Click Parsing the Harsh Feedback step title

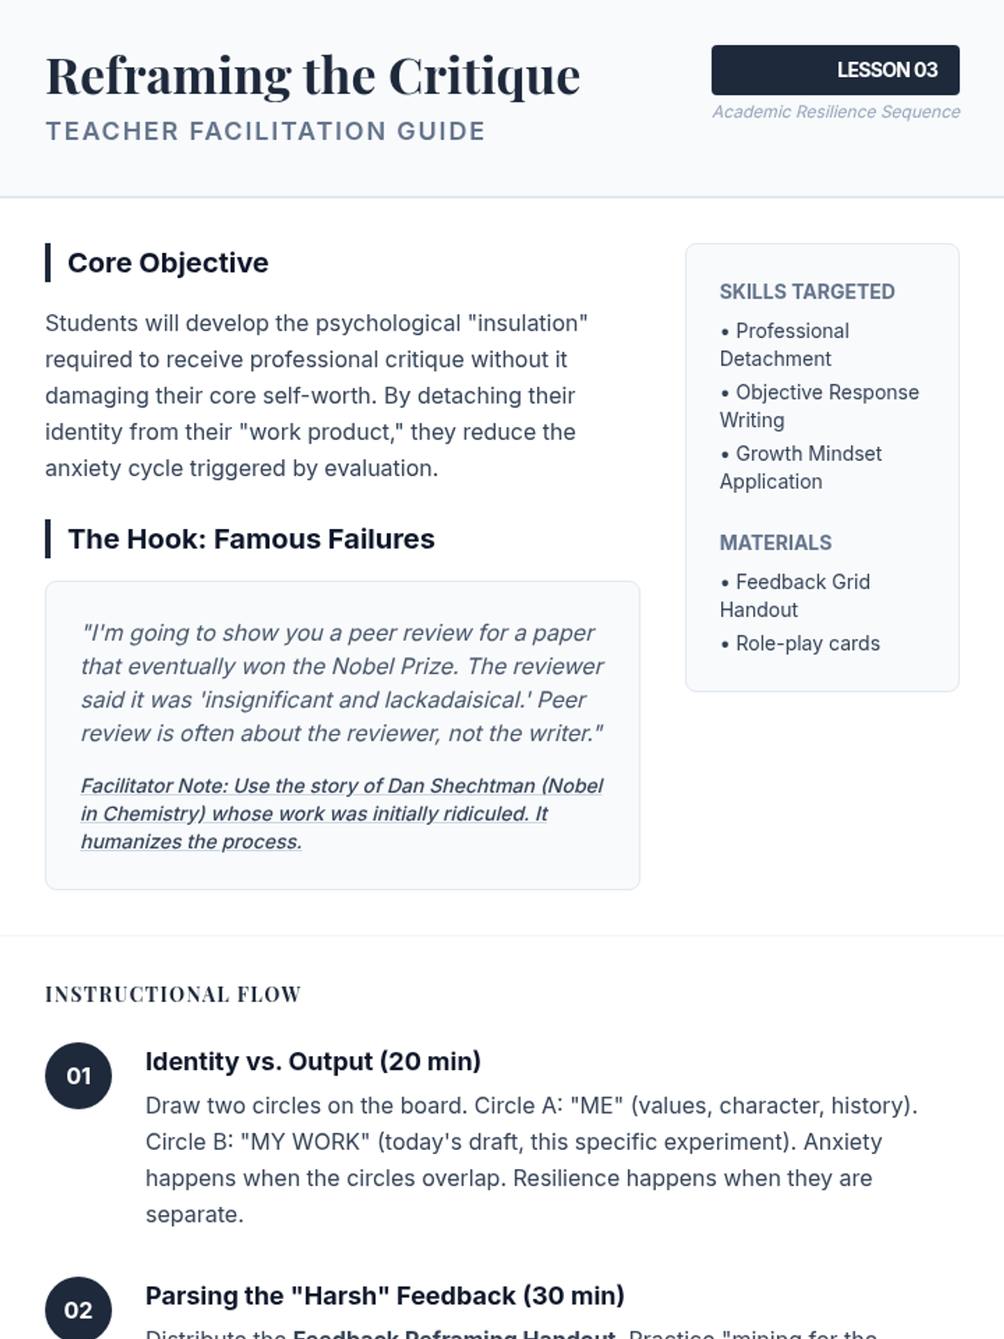tap(385, 1295)
